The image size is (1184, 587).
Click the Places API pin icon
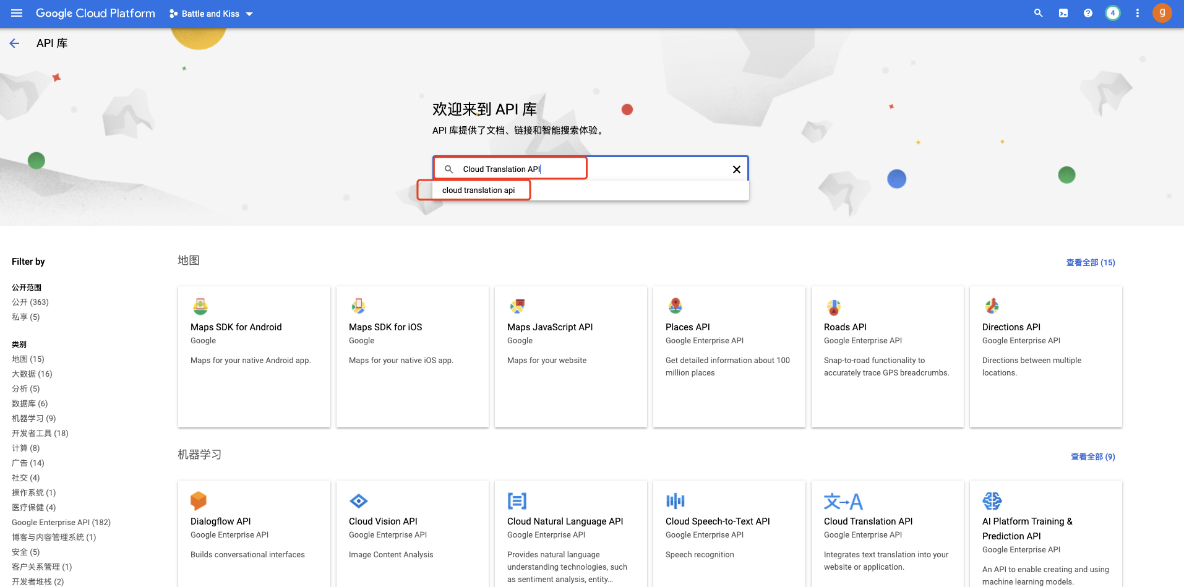point(675,306)
